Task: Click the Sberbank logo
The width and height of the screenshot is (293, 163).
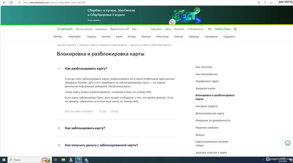Action: (65, 29)
